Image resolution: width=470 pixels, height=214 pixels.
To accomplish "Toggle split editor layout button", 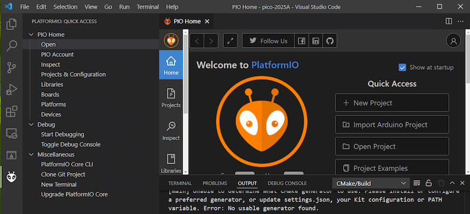I will pos(449,21).
